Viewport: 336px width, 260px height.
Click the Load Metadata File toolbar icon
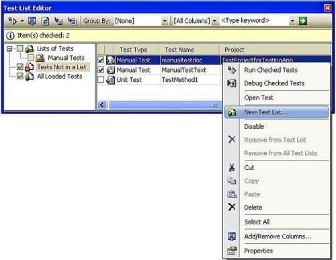pos(58,21)
